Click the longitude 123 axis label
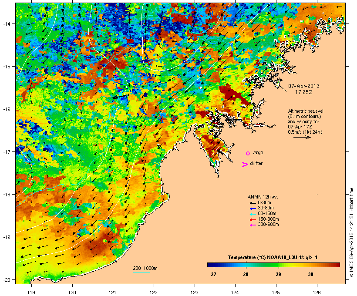357x296 pixels. pos(195,293)
